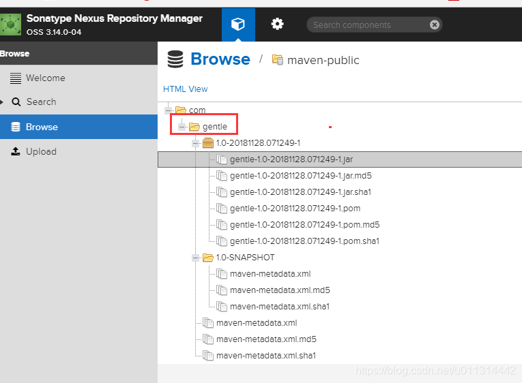Image resolution: width=522 pixels, height=383 pixels.
Task: Click file icon of gentle jar file
Action: [x=222, y=159]
